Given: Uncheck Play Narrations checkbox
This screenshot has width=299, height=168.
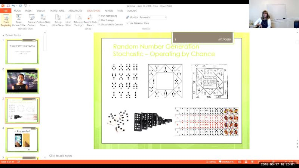Looking at the screenshot, I should pos(99,16).
